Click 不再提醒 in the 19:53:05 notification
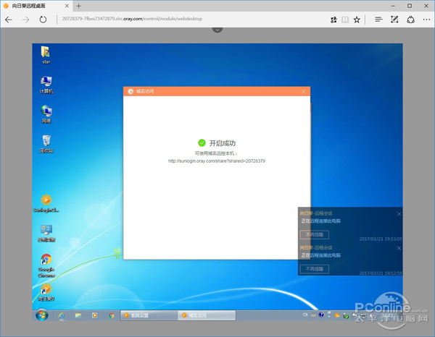The width and height of the screenshot is (435, 337). click(x=315, y=234)
